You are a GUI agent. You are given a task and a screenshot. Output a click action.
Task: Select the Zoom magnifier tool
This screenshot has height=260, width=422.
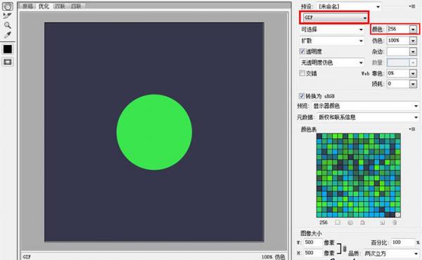click(7, 25)
